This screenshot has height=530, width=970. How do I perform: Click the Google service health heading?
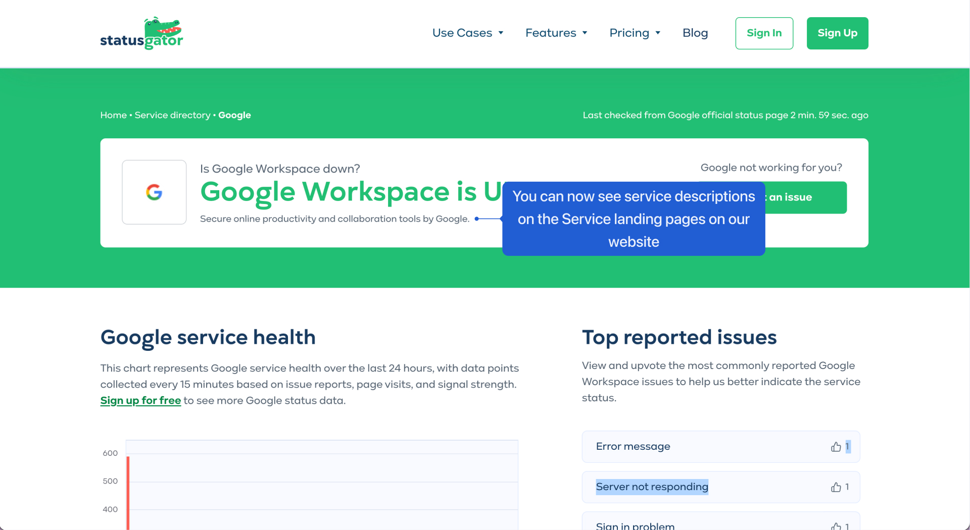(208, 337)
